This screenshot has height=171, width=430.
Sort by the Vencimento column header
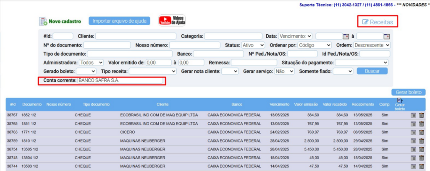[279, 104]
